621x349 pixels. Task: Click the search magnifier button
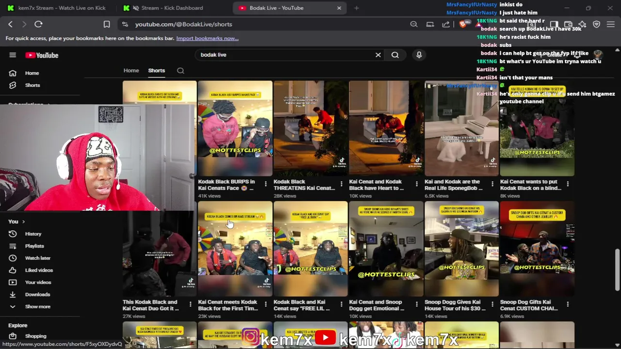[x=395, y=55]
